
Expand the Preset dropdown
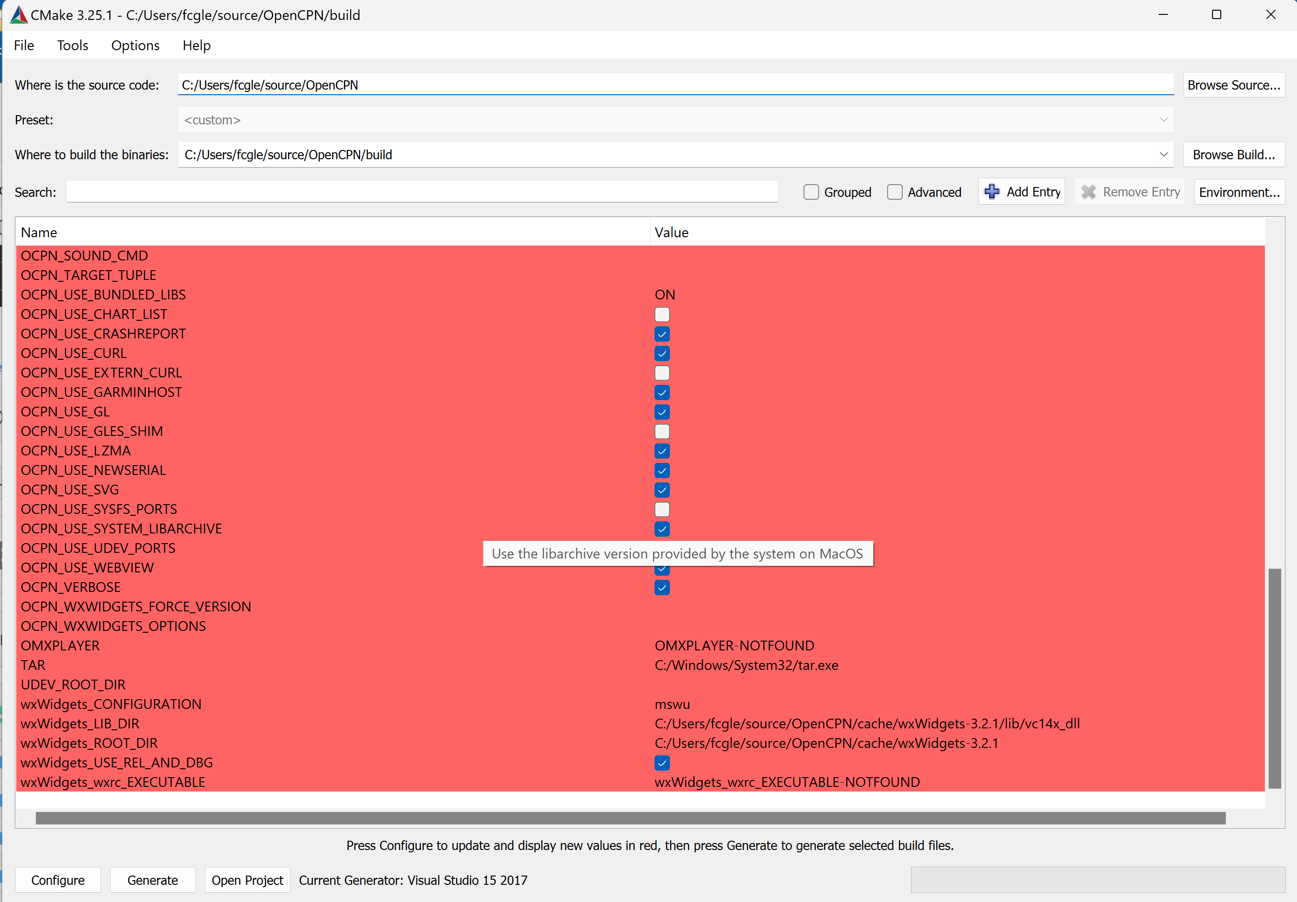[x=1163, y=120]
